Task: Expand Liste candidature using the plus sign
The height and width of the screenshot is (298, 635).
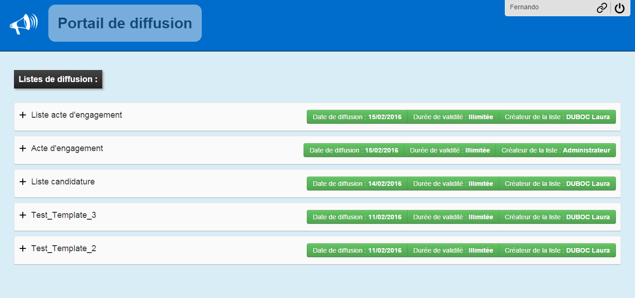Action: (23, 182)
